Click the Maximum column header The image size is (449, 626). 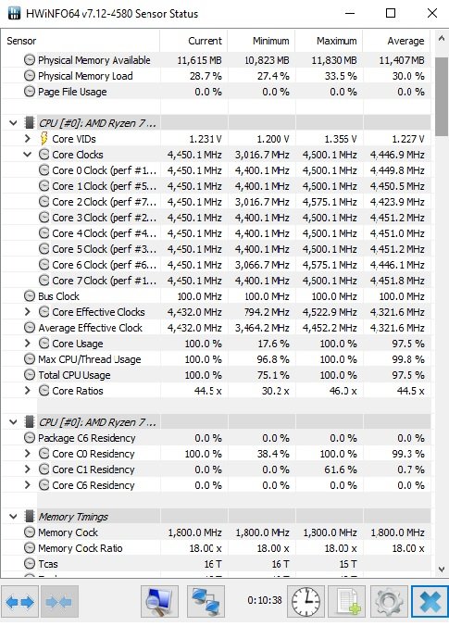pyautogui.click(x=330, y=41)
